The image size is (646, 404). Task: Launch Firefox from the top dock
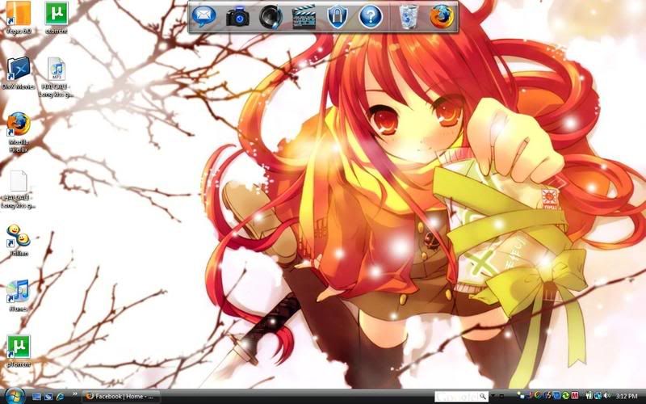coord(442,16)
